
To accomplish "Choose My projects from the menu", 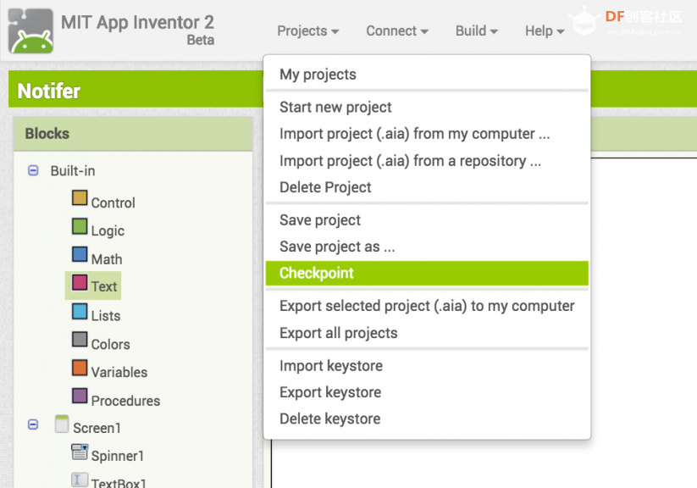I will tap(427, 75).
